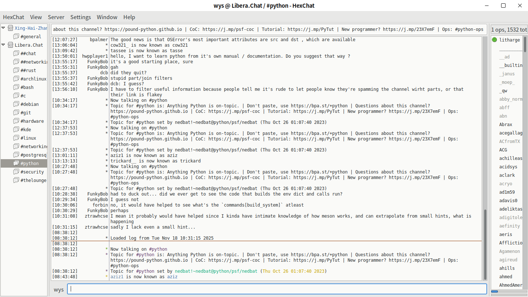Click the Xing-Hai-Zhan server network icon
Screen dimensions: 528x297
pyautogui.click(x=10, y=28)
